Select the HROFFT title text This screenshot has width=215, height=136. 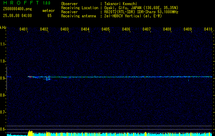coord(21,3)
